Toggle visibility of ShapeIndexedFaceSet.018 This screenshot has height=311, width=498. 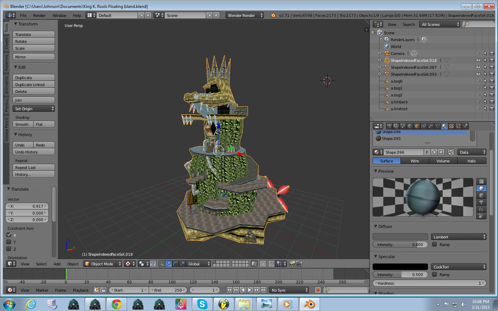click(479, 60)
